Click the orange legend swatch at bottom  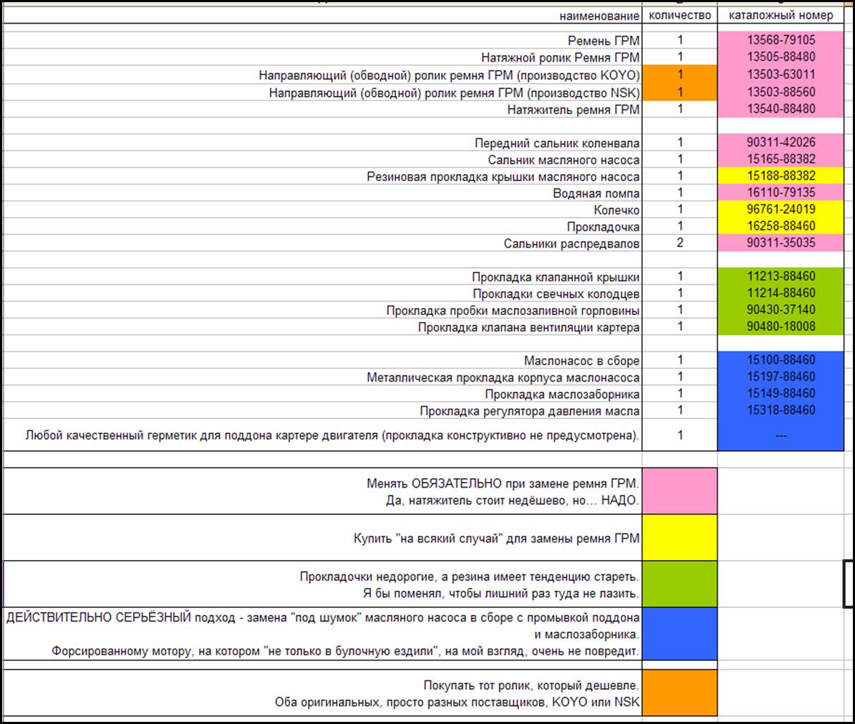pyautogui.click(x=680, y=692)
